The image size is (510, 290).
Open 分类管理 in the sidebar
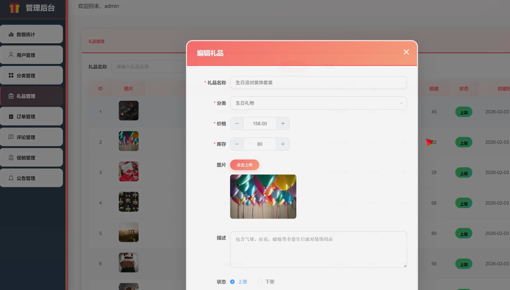coord(31,75)
